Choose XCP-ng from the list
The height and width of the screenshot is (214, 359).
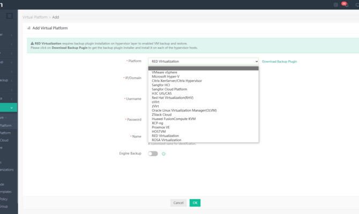(x=203, y=123)
